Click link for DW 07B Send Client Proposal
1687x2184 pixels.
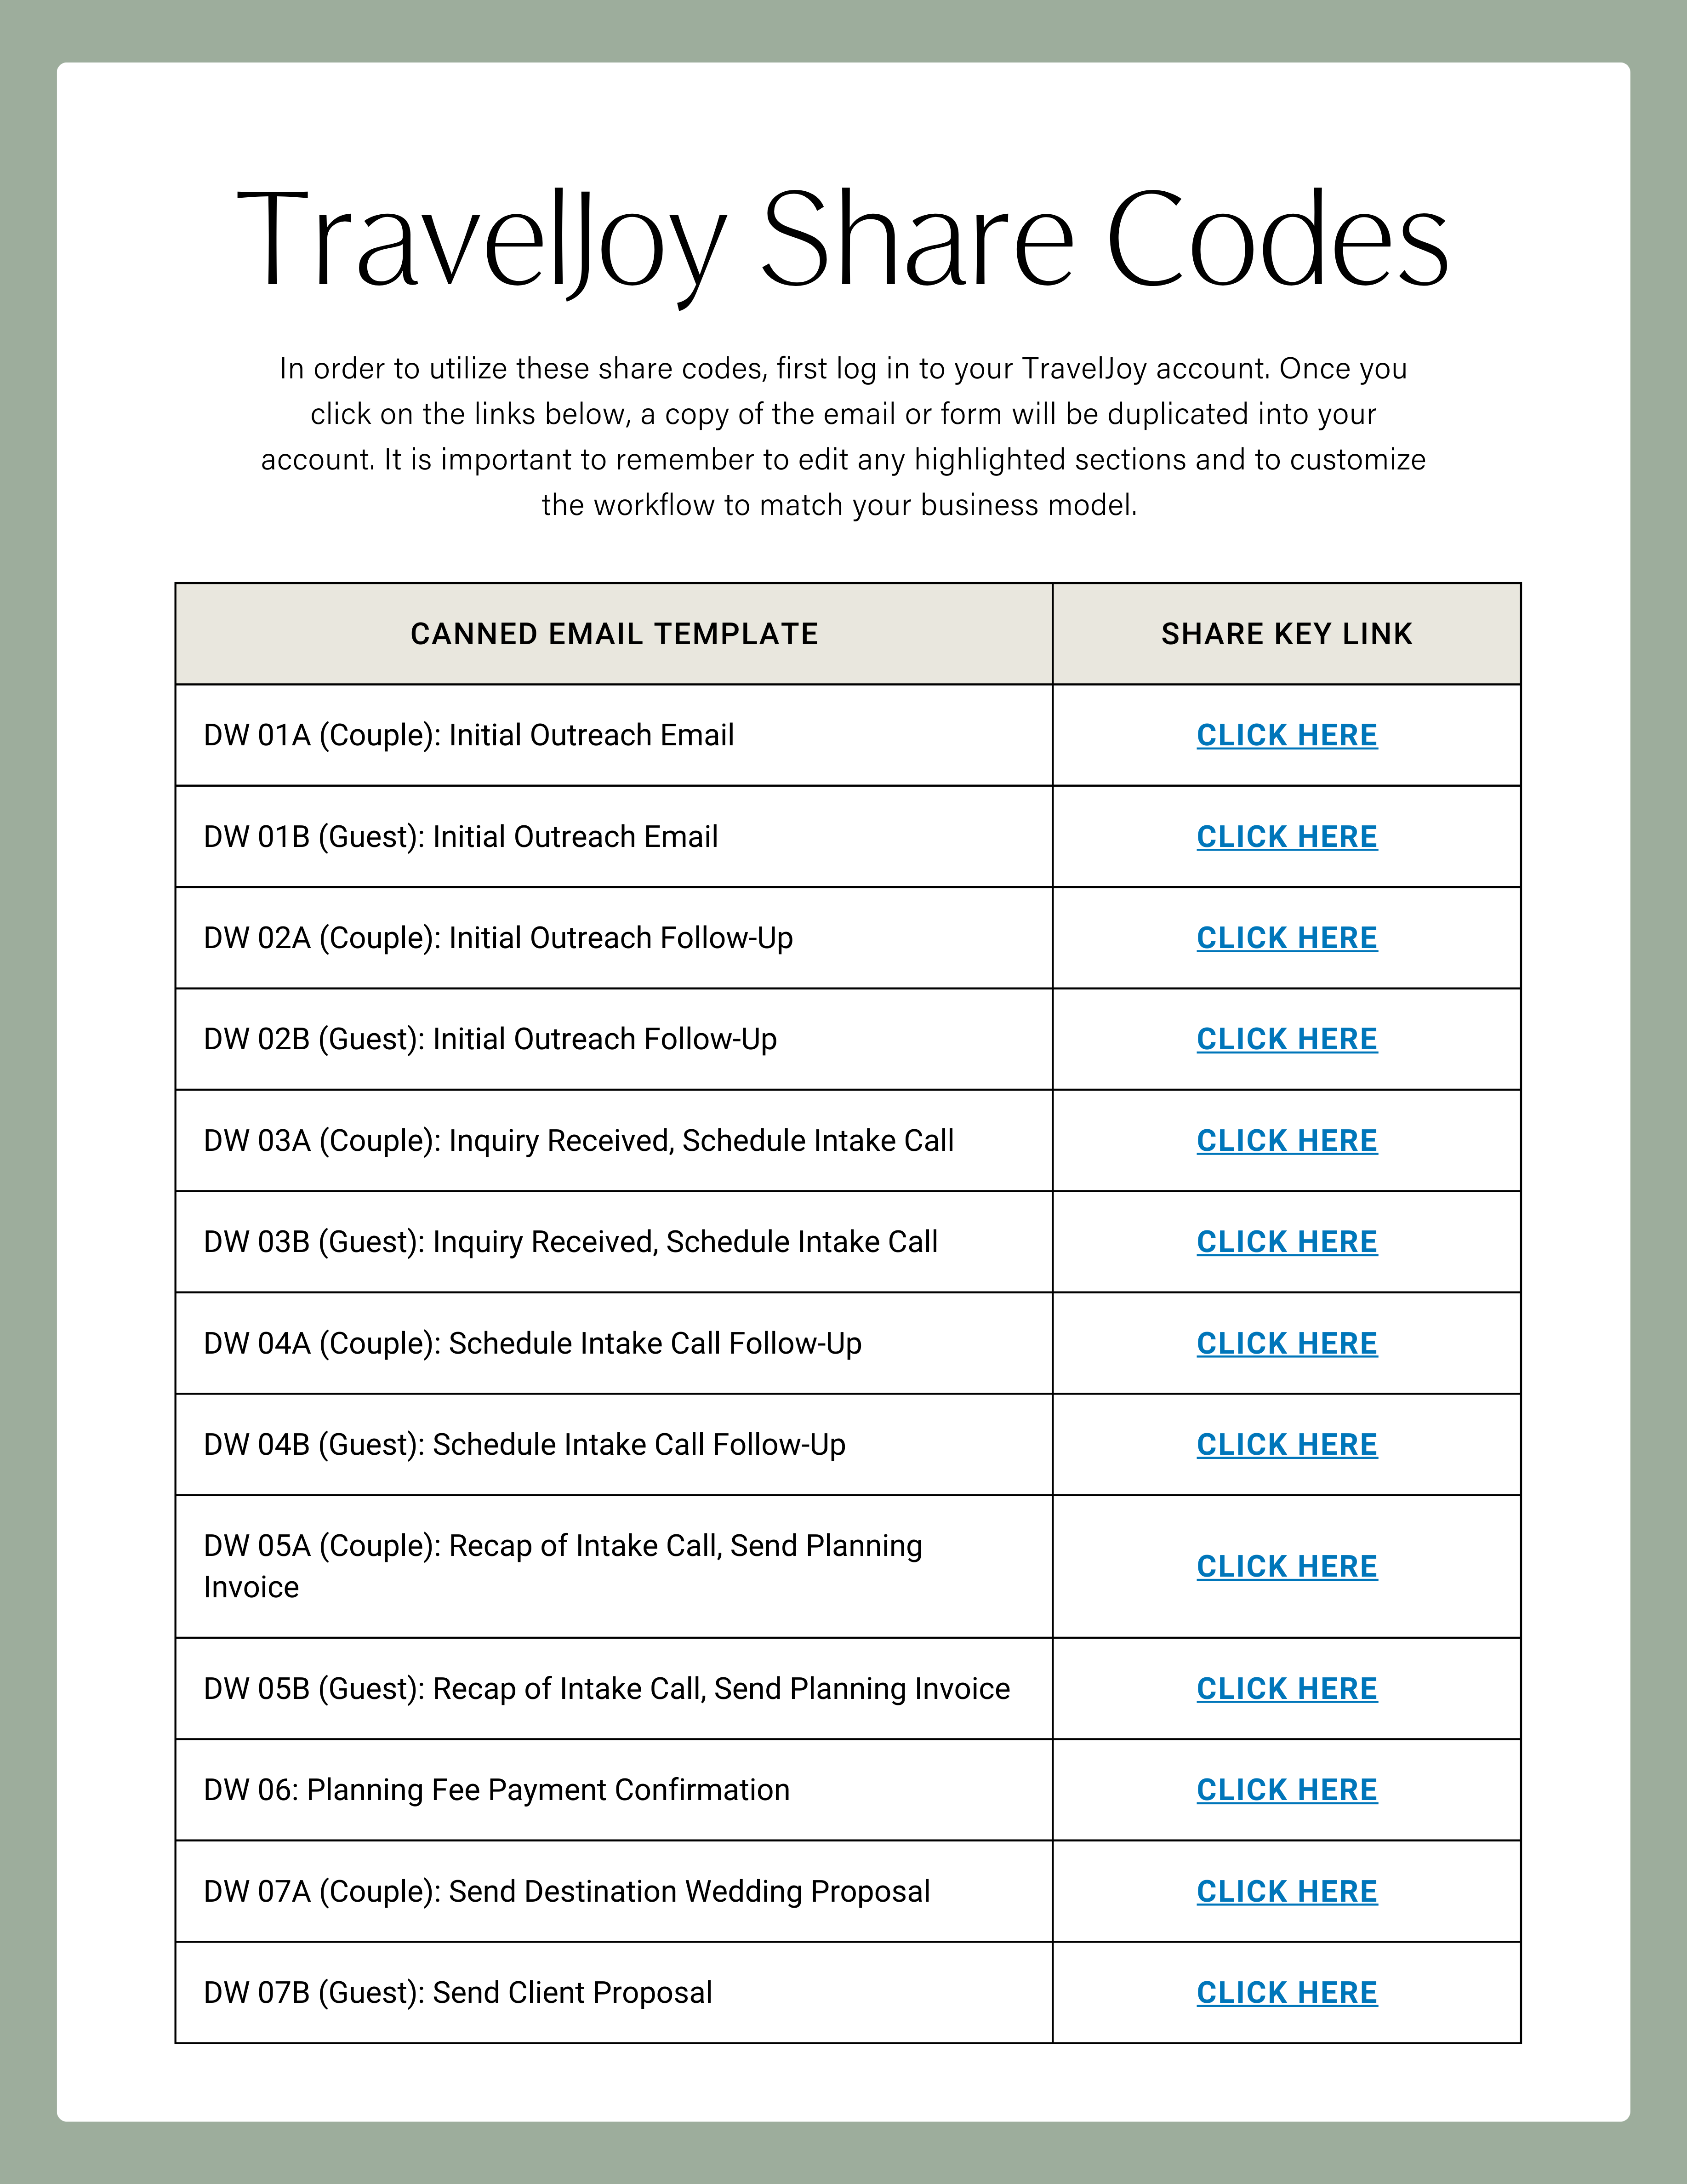click(1286, 1993)
